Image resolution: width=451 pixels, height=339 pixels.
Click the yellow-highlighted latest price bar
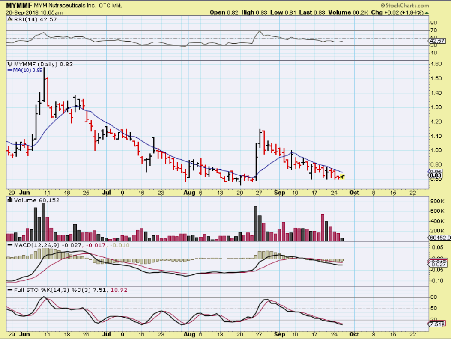tap(342, 176)
